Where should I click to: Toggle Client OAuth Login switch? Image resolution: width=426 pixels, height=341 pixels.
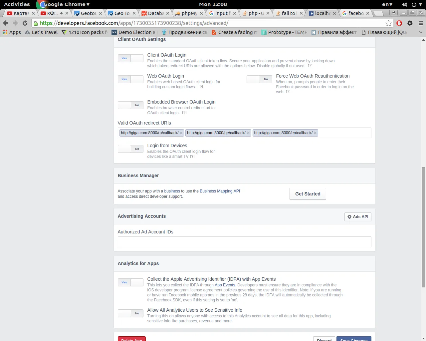[130, 58]
